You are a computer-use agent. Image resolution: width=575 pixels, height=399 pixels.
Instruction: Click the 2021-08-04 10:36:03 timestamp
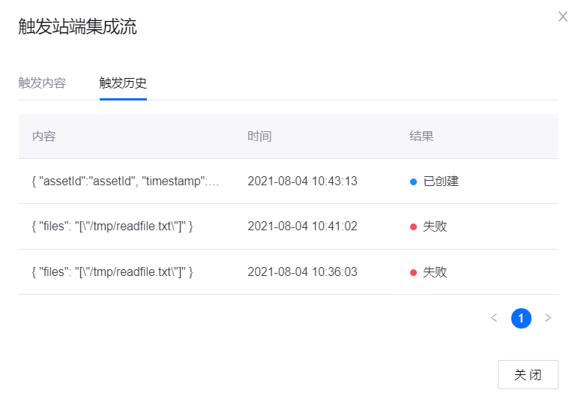302,271
